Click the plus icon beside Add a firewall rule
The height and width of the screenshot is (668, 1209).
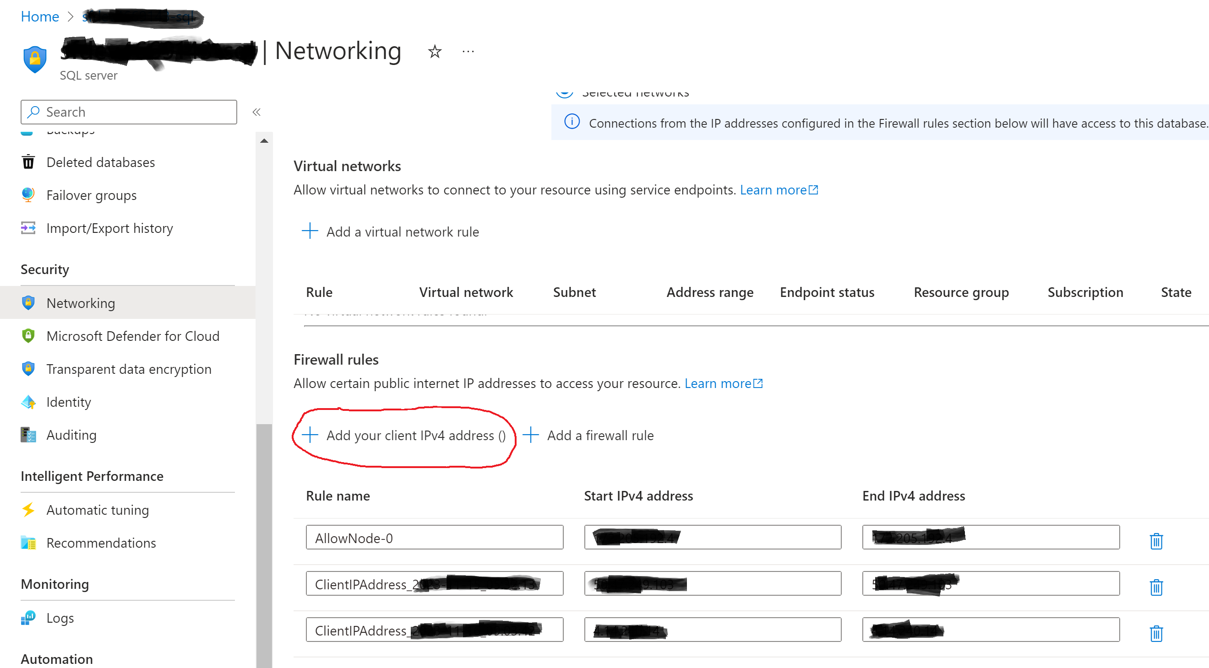pyautogui.click(x=530, y=435)
